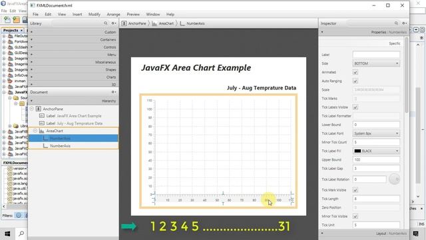Image resolution: width=426 pixels, height=240 pixels.
Task: Click the Inspector search magnifier icon
Action: [396, 23]
